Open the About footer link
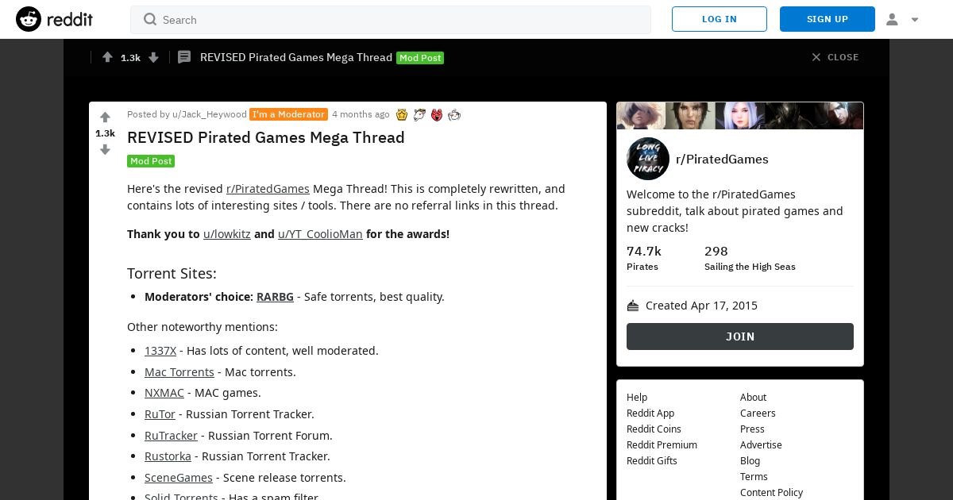 coord(753,398)
